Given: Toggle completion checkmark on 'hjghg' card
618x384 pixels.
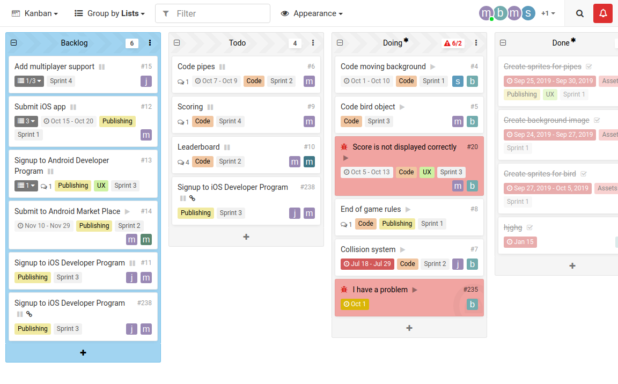Looking at the screenshot, I should 529,227.
